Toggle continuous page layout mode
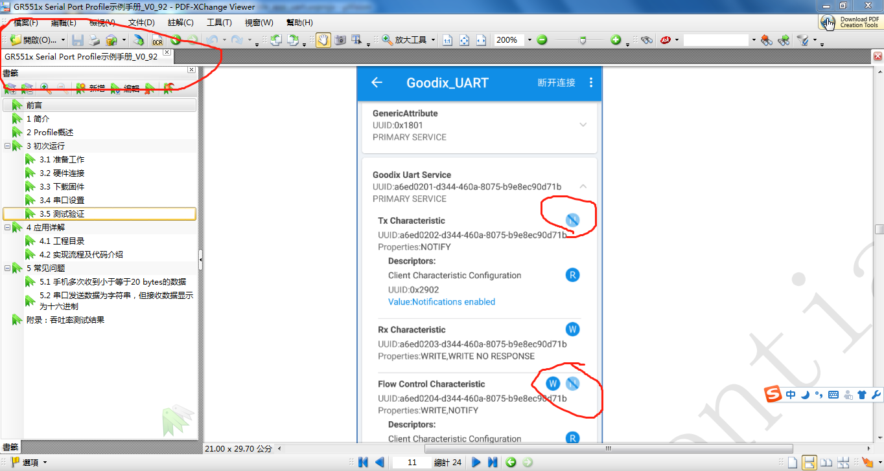This screenshot has height=471, width=884. coord(809,462)
